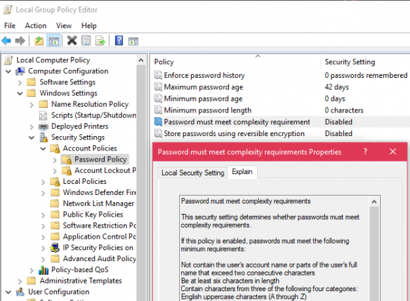This screenshot has width=410, height=301.
Task: Click the Up one level folder icon
Action: (39, 41)
